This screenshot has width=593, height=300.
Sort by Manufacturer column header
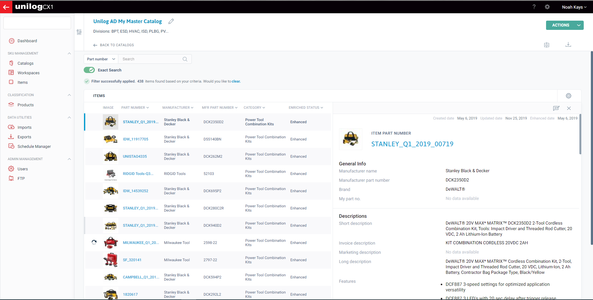178,107
